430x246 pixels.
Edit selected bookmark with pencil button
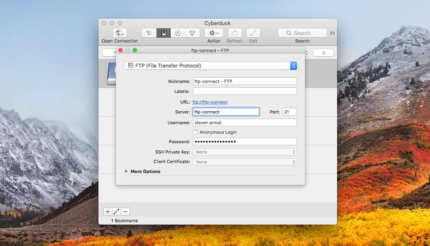point(117,211)
